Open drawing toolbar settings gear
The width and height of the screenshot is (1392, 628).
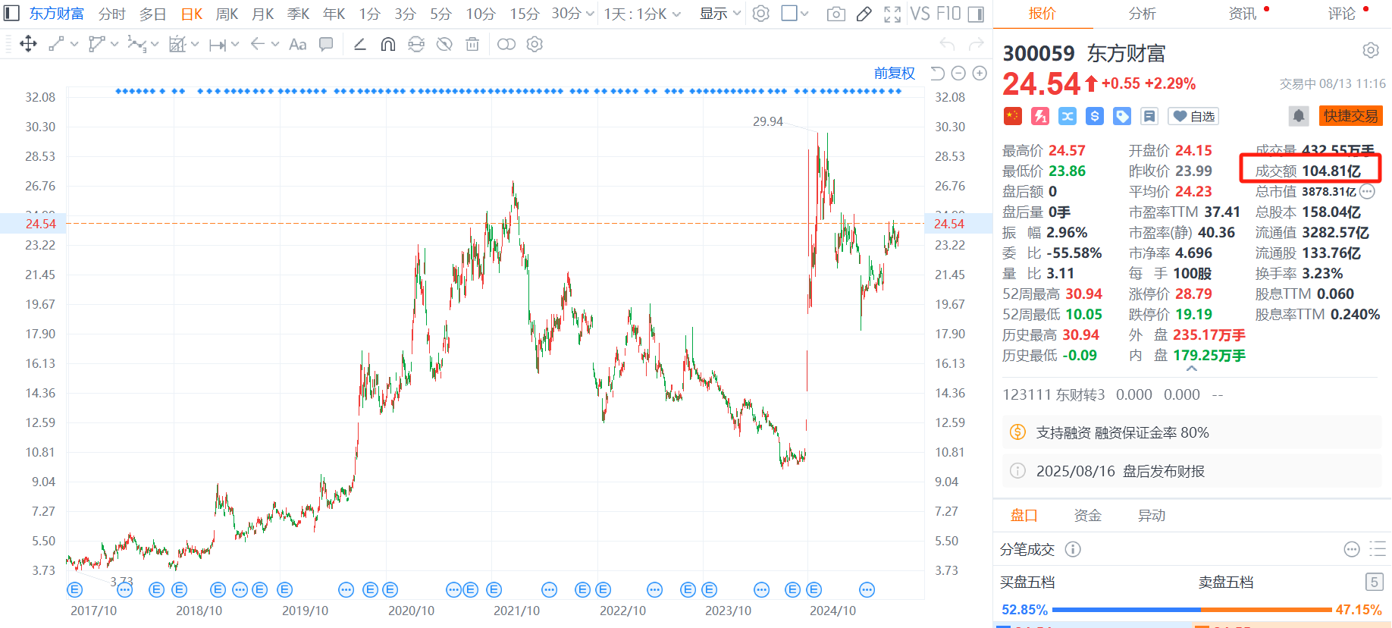(x=535, y=44)
